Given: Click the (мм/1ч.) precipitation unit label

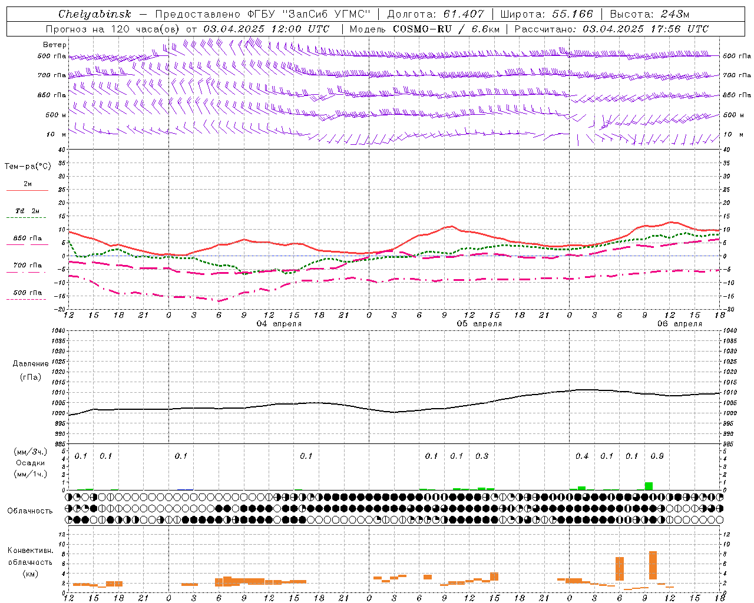Looking at the screenshot, I should pyautogui.click(x=31, y=474).
